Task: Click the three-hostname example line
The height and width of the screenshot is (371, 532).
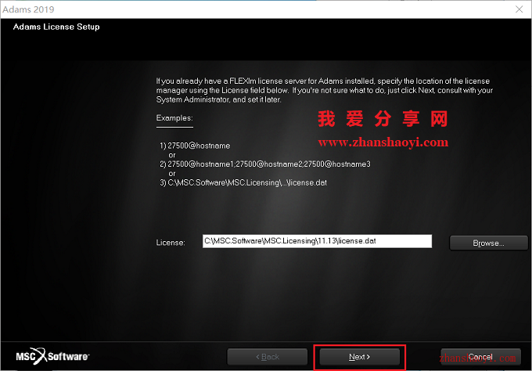Action: pyautogui.click(x=265, y=164)
